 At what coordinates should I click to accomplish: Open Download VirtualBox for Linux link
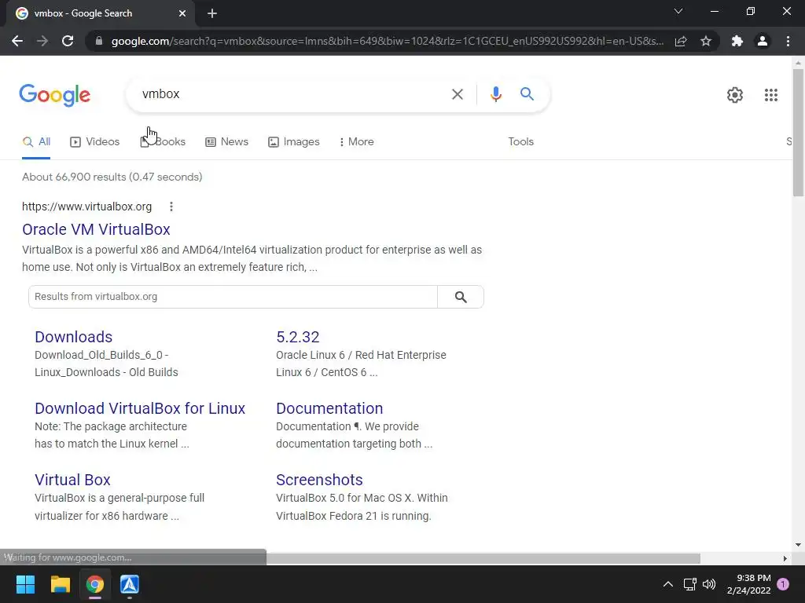(x=140, y=408)
